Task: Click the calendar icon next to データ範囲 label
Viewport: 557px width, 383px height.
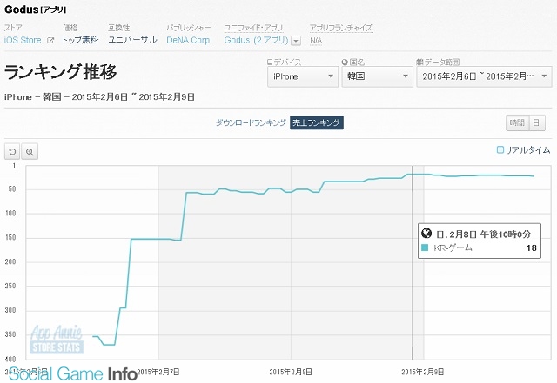Action: [x=419, y=63]
